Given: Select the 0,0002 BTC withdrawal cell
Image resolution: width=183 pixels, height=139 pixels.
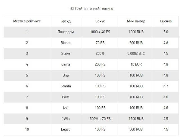Looking at the screenshot, I should [136, 53].
